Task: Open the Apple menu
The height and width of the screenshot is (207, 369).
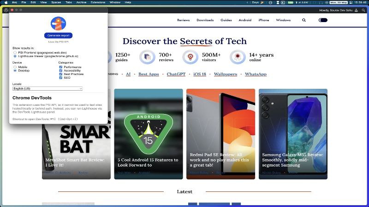Action: click(x=6, y=2)
